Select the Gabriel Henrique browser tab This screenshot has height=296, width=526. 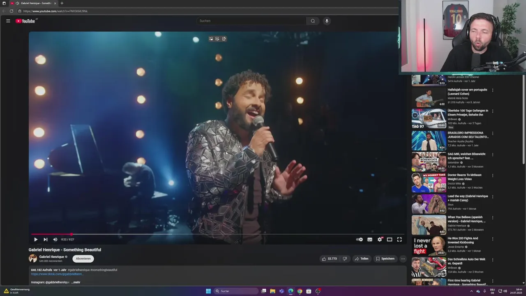(34, 3)
